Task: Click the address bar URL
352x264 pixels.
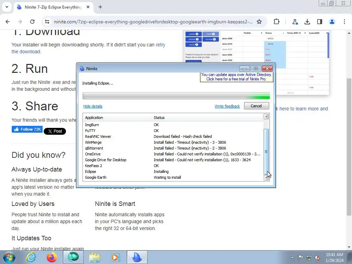Action: (153, 22)
